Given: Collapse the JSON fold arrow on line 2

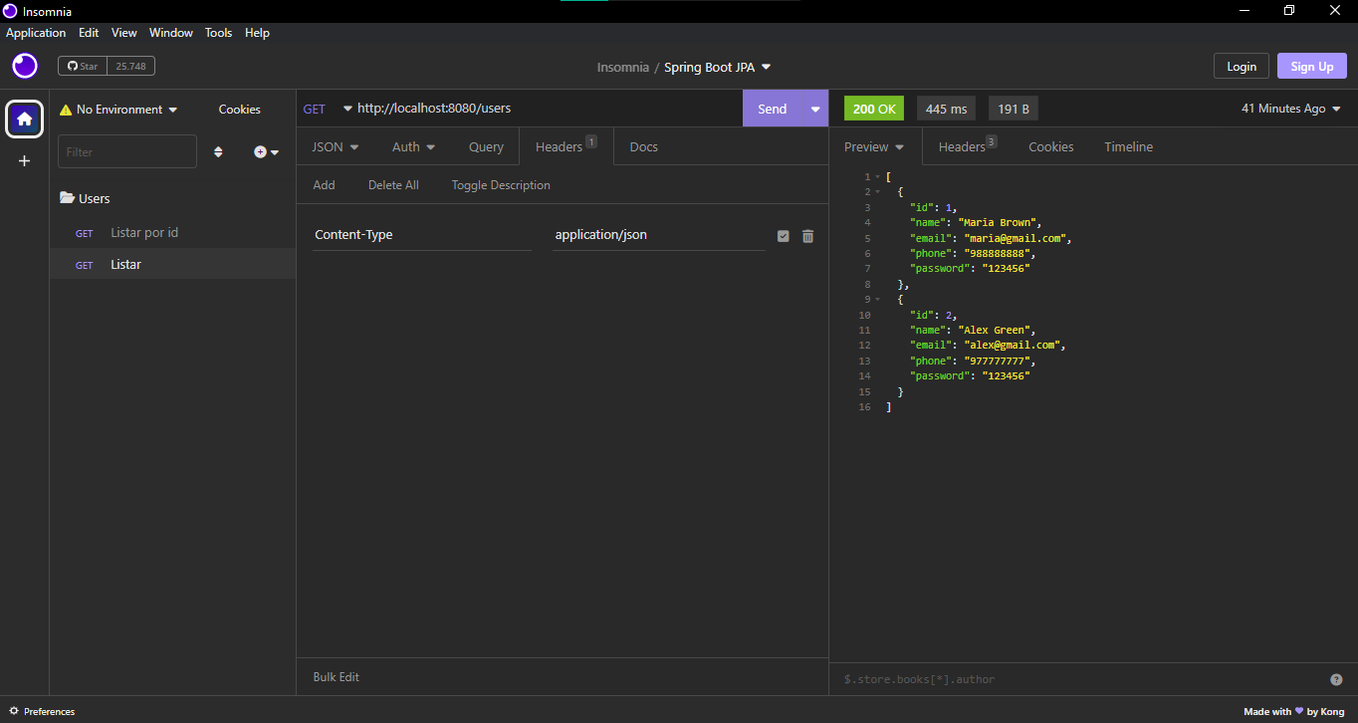Looking at the screenshot, I should click(x=877, y=192).
